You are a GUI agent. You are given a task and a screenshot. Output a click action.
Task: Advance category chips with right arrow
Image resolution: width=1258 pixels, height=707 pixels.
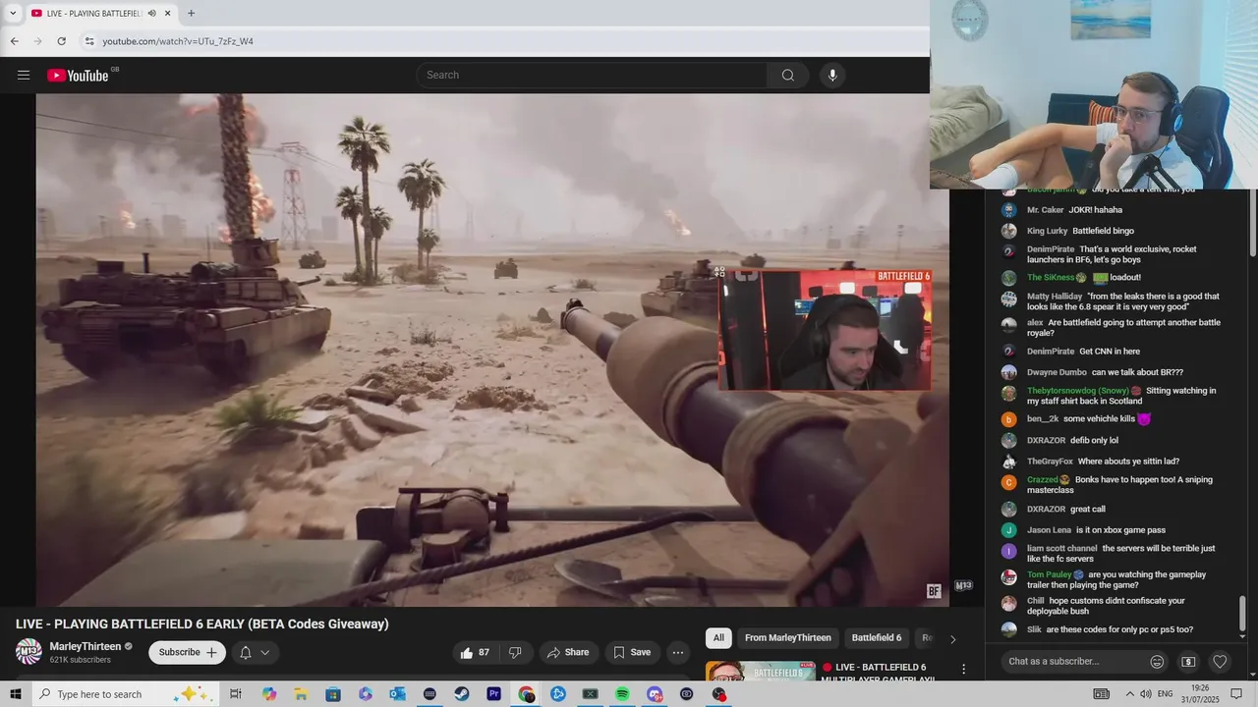tap(952, 639)
